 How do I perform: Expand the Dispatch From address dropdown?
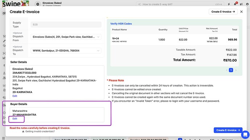pos(66,37)
